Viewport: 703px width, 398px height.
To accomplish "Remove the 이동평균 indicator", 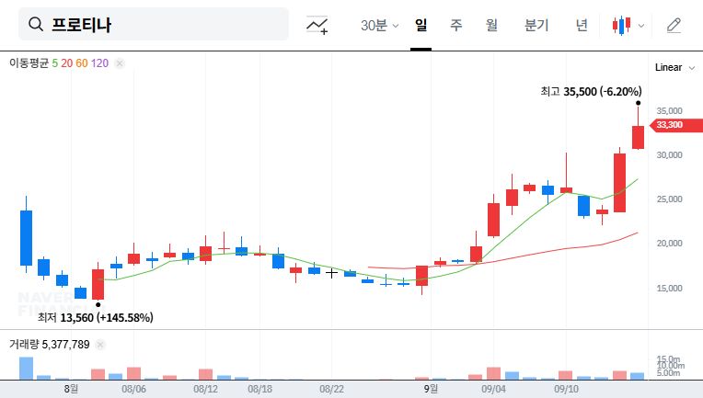I will click(x=120, y=63).
